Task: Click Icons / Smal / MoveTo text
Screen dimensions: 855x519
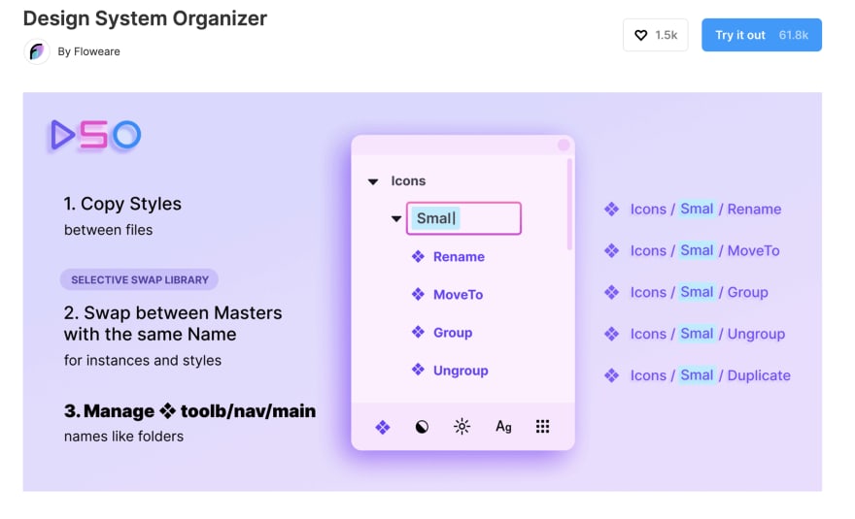Action: click(x=705, y=250)
